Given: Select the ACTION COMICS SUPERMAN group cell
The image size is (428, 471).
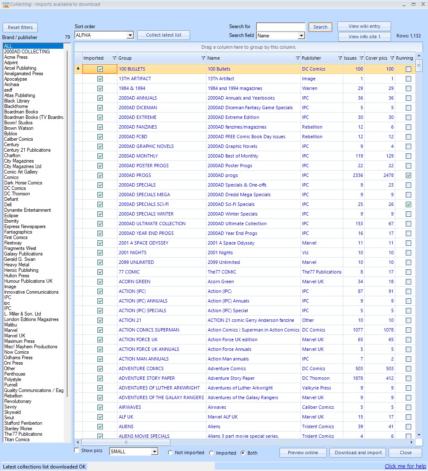Looking at the screenshot, I should point(162,330).
